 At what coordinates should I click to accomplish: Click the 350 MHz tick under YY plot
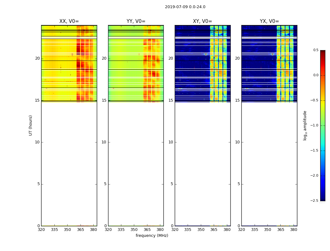click(134, 230)
